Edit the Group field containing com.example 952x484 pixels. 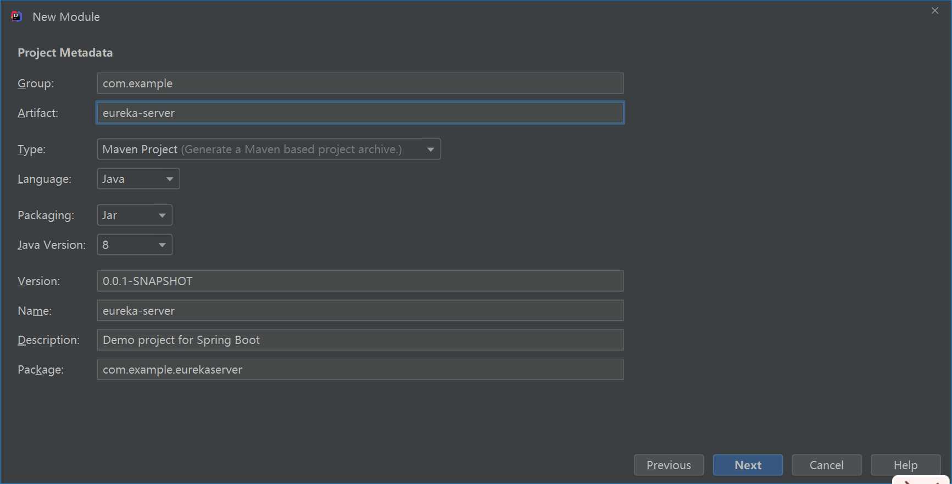coord(360,84)
